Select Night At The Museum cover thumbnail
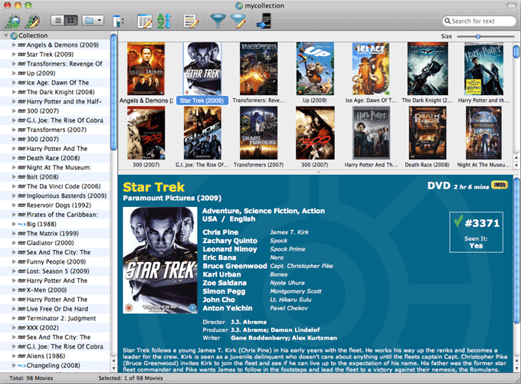Image resolution: width=521 pixels, height=384 pixels. [x=483, y=133]
